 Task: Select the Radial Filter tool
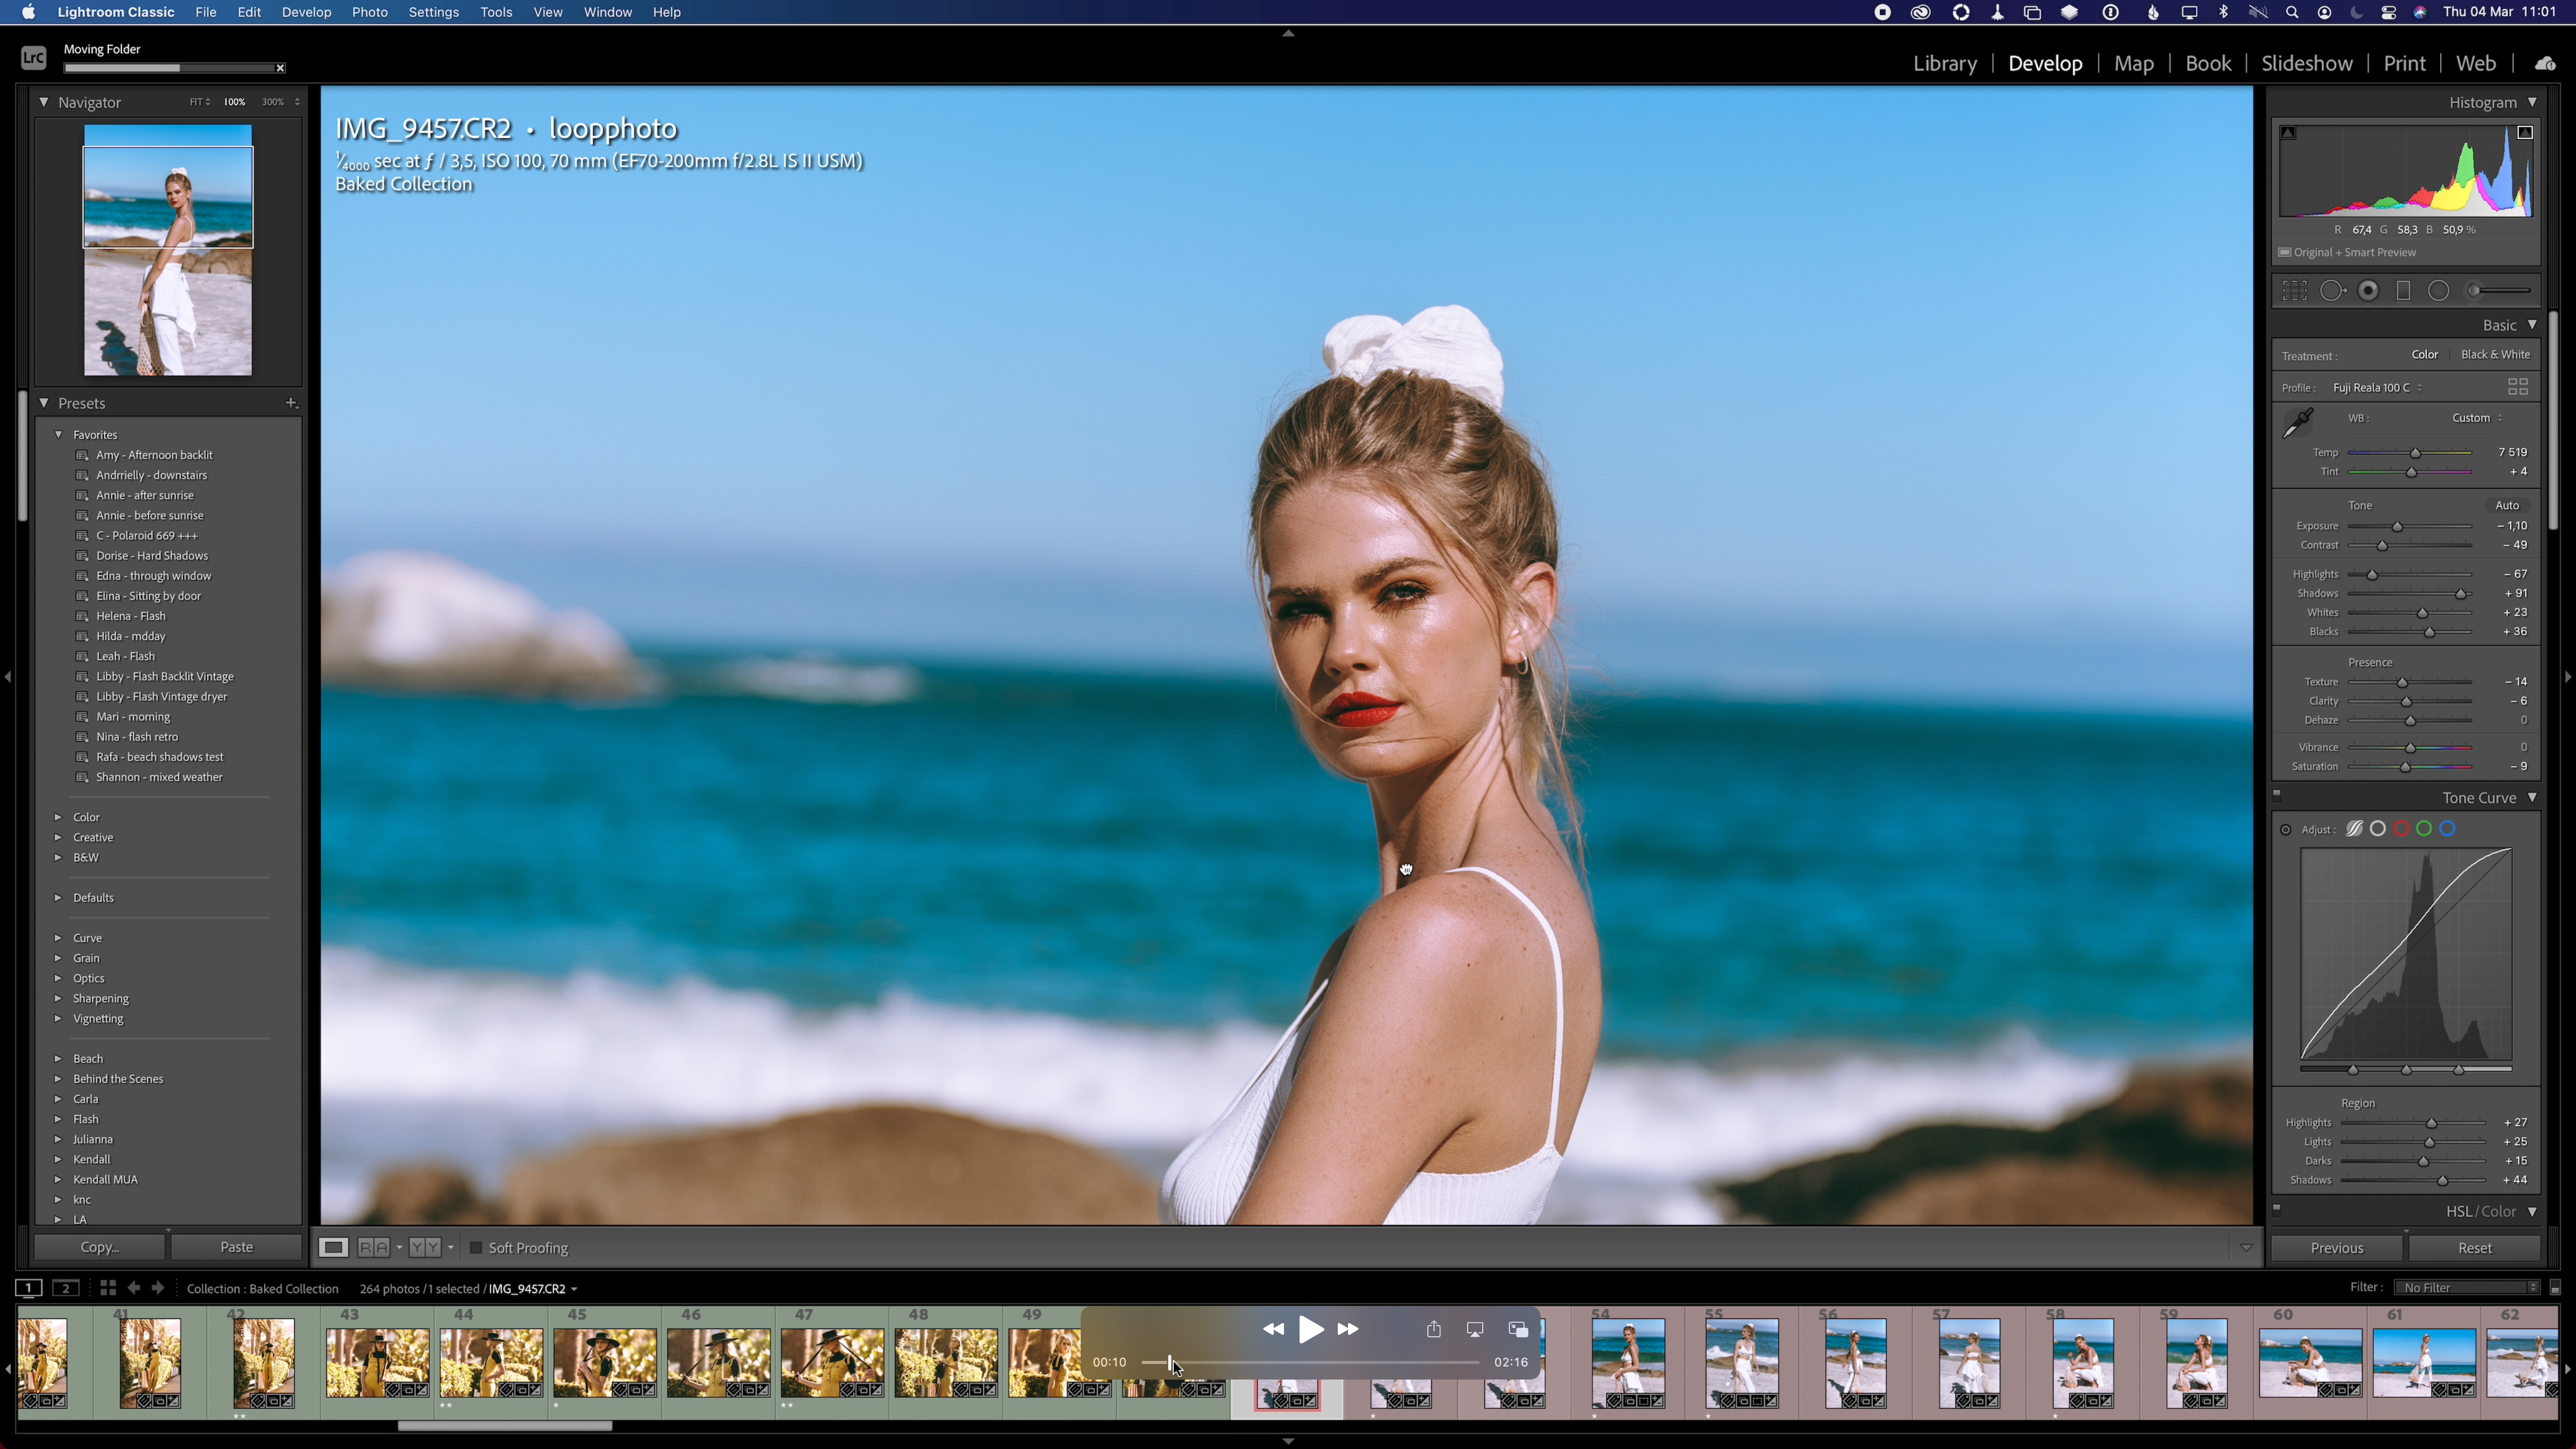[x=2439, y=291]
